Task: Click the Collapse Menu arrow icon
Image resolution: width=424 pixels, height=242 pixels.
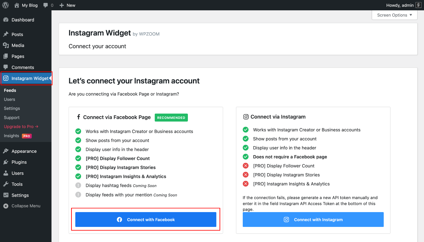Action: tap(6, 206)
